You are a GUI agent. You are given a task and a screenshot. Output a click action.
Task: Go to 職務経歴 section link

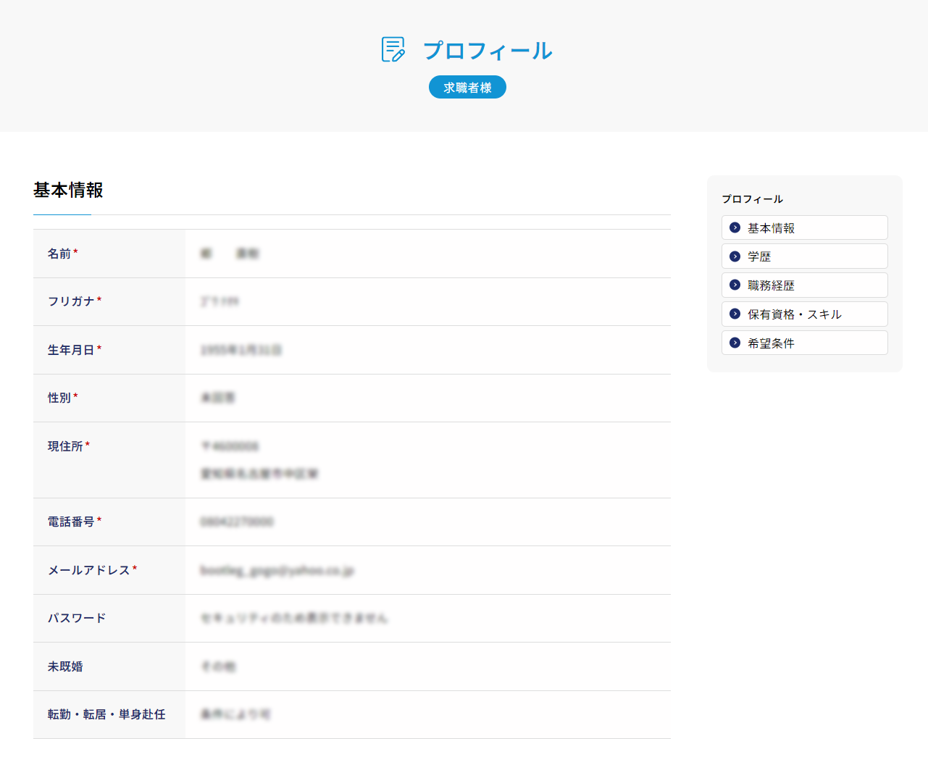tap(804, 285)
